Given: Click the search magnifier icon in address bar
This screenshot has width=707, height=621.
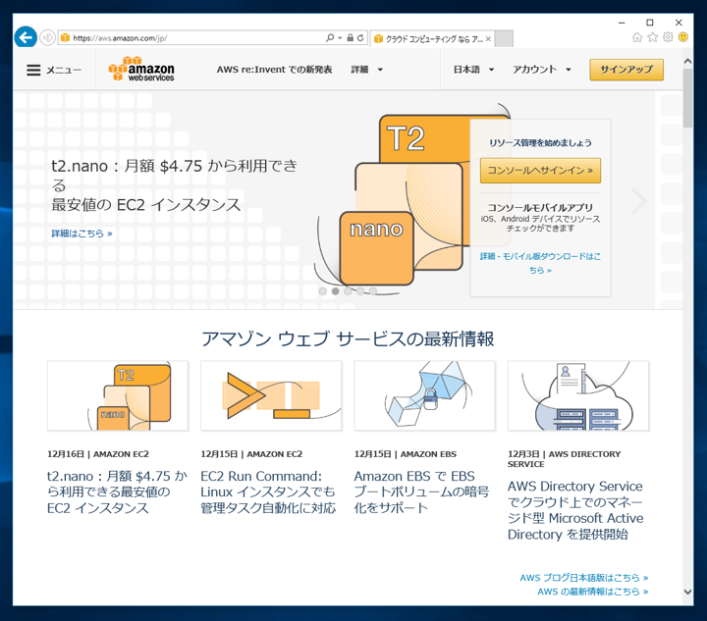Looking at the screenshot, I should [x=330, y=38].
